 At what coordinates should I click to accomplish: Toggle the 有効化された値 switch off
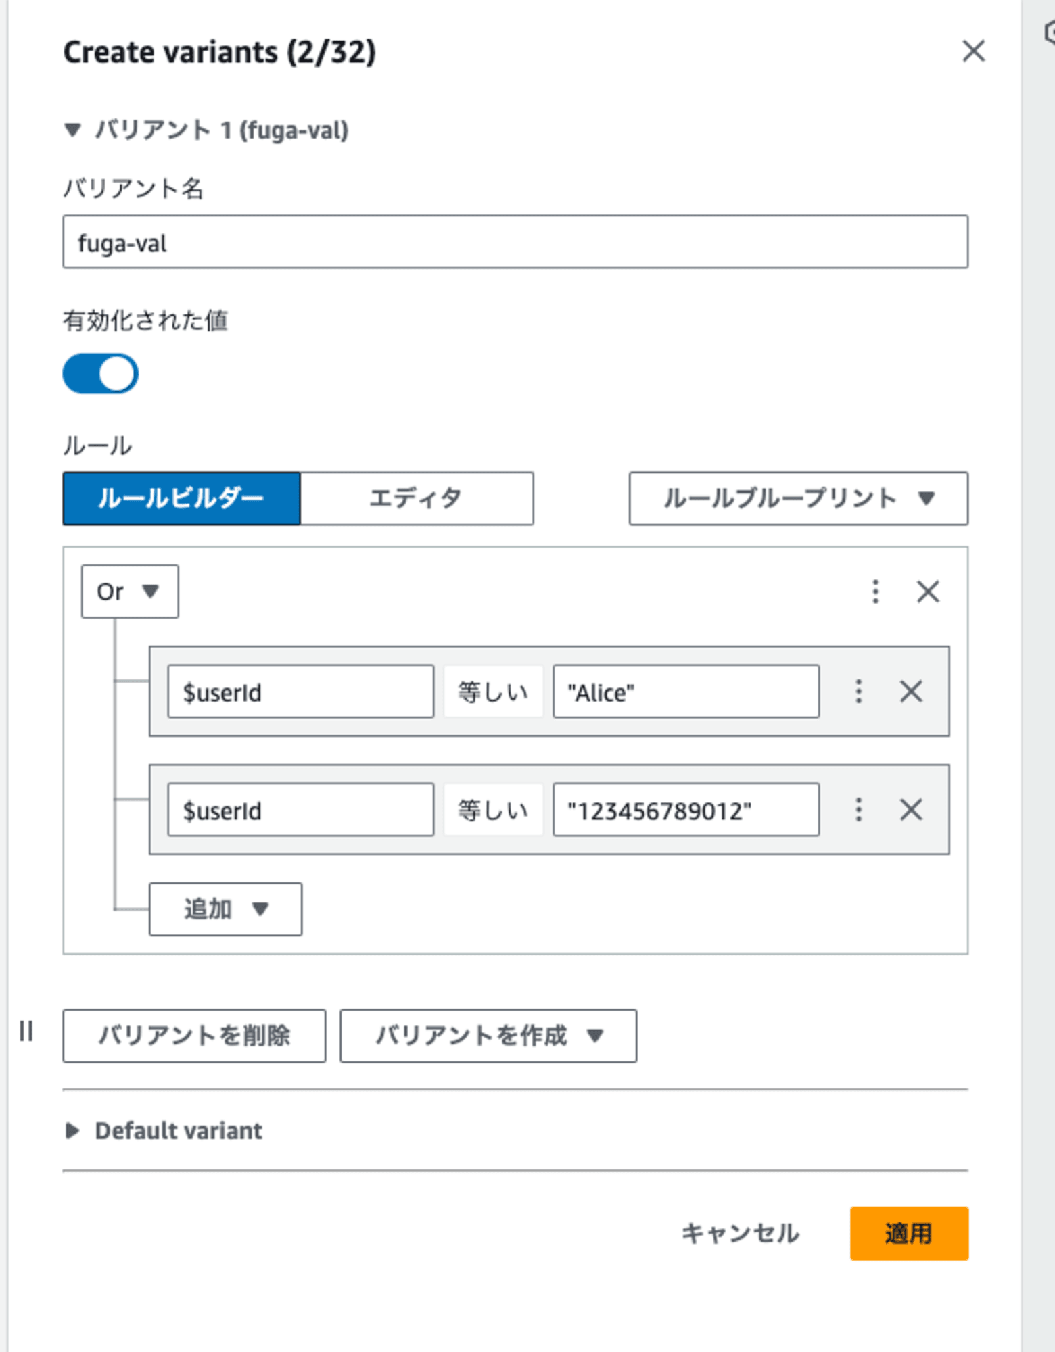click(101, 373)
